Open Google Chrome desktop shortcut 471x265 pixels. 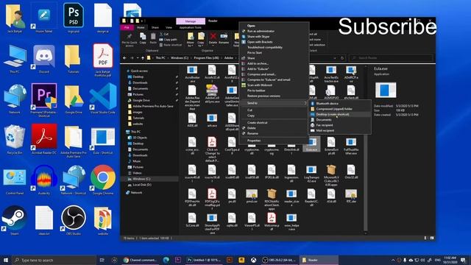pos(103,180)
